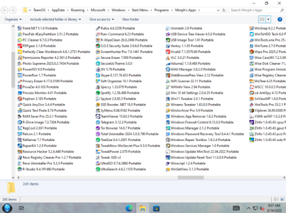
Task: Click the Spotify 1.2.58.498 Portable icon
Action: (98, 93)
